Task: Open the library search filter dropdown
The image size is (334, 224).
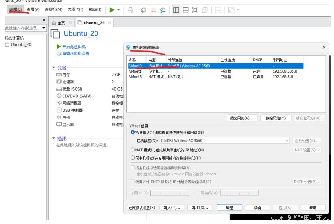Action: coord(44,28)
